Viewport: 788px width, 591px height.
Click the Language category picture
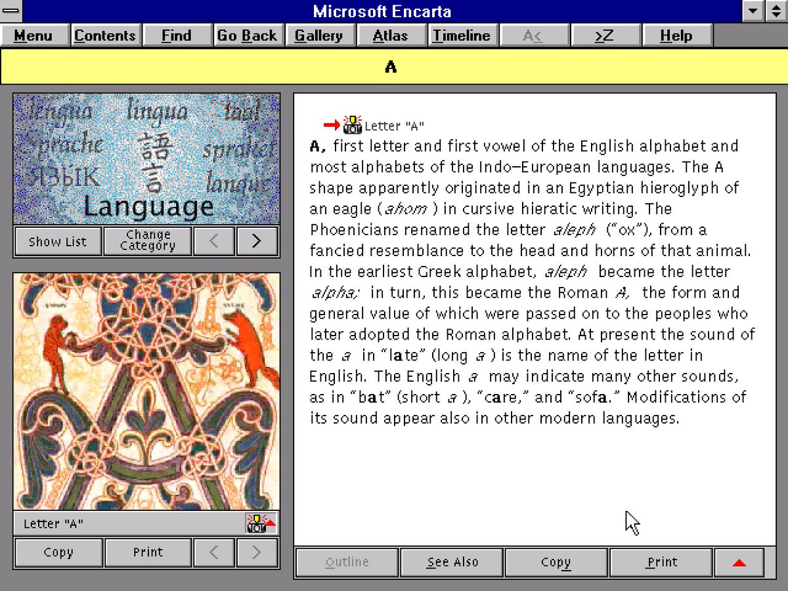(146, 159)
